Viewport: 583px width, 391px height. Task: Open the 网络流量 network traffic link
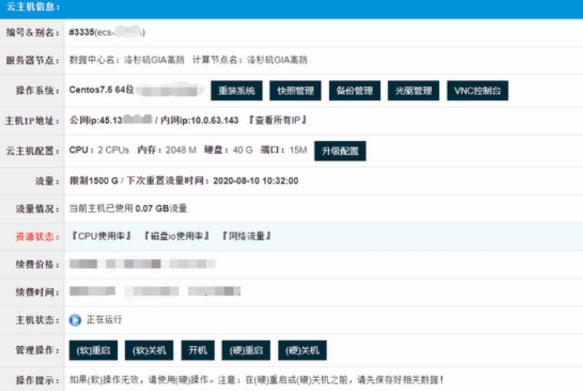(x=246, y=236)
